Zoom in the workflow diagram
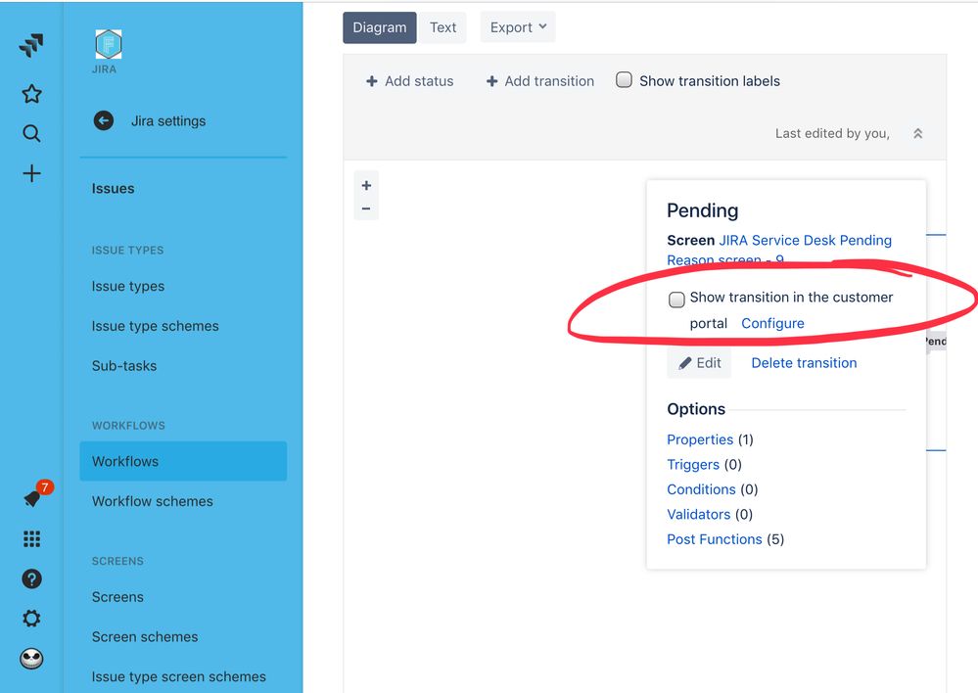The width and height of the screenshot is (978, 693). 366,185
